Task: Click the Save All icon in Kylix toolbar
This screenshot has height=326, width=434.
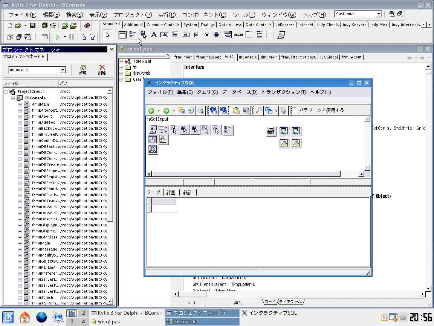Action: pos(44,26)
